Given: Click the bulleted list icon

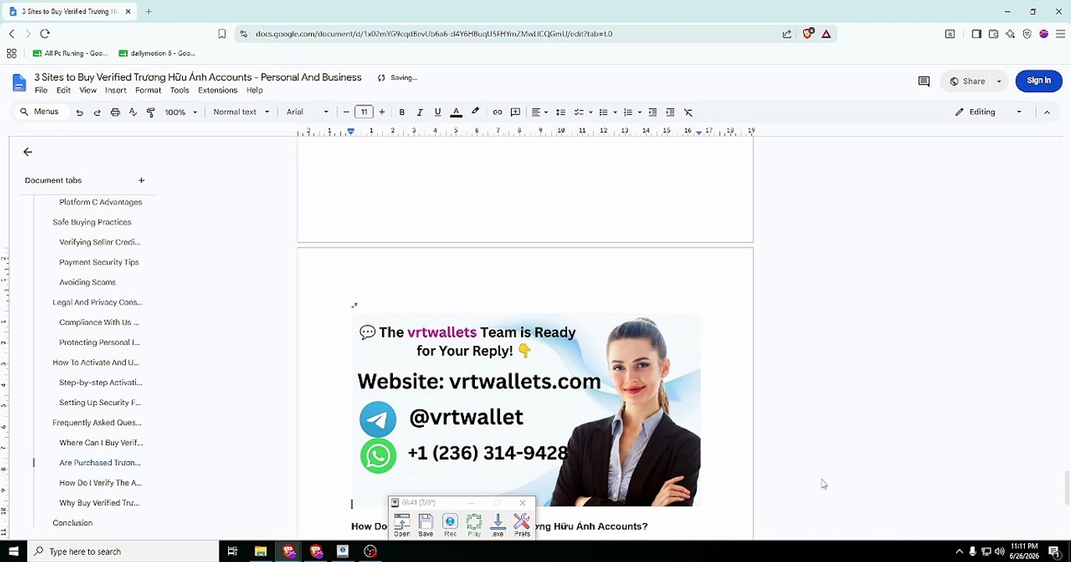Looking at the screenshot, I should point(603,112).
